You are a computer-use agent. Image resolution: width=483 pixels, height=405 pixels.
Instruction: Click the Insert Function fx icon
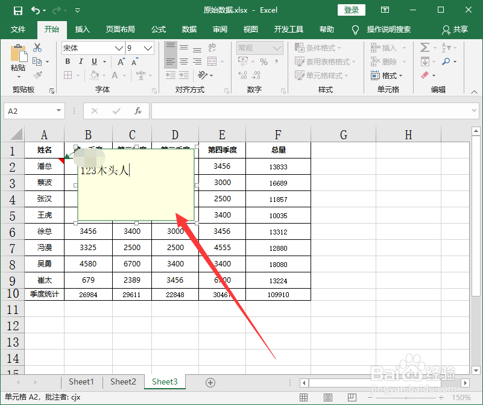pos(138,111)
